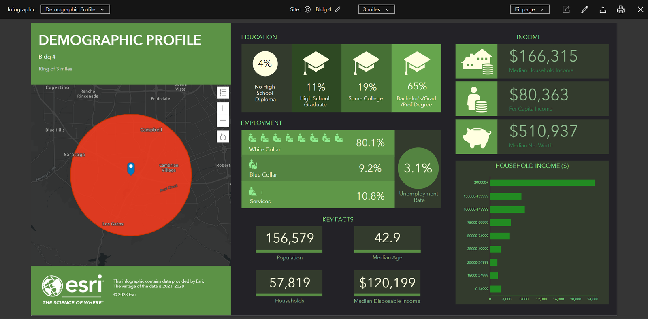Screen dimensions: 648x319
Task: Export the infographic using the upload icon
Action: (x=603, y=9)
